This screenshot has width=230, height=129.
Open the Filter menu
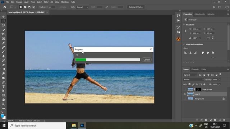(46, 2)
